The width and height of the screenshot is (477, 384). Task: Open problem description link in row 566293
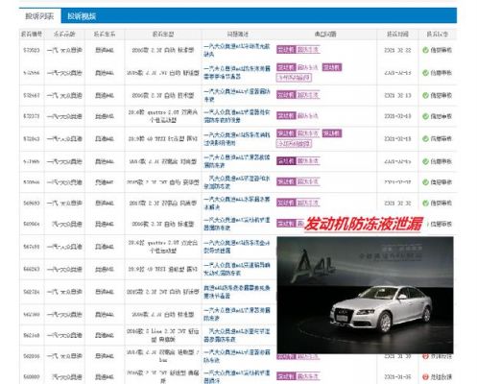coord(237,269)
